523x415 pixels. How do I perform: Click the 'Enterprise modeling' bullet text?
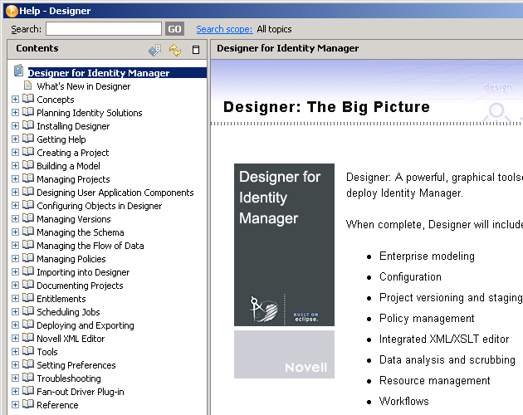(427, 256)
